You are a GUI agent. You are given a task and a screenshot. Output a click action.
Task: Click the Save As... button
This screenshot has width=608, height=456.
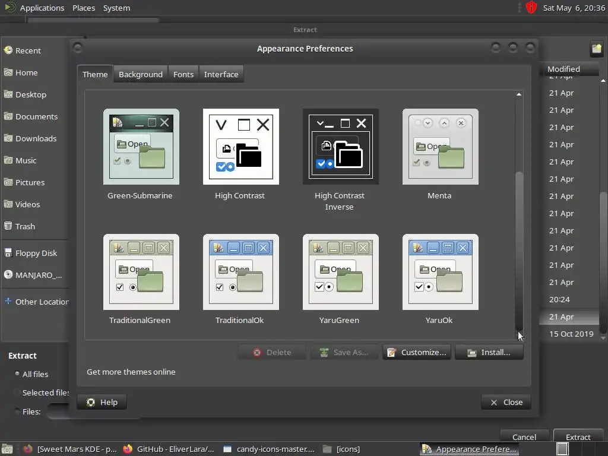344,352
